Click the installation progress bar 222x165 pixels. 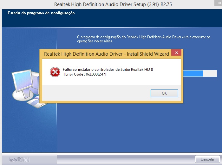coord(200,73)
